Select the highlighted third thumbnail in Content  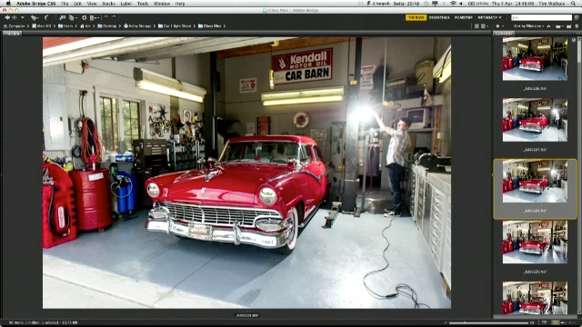[535, 181]
